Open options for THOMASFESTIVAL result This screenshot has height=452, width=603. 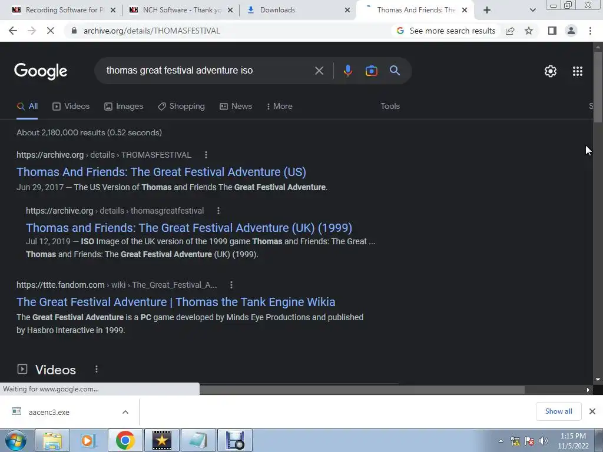[x=206, y=155]
